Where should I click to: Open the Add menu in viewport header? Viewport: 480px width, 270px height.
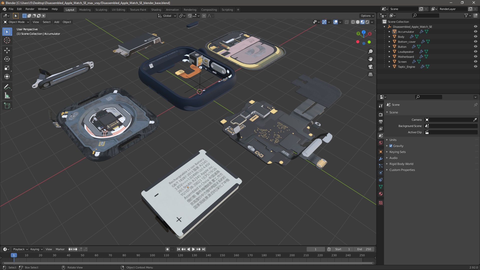coord(56,22)
